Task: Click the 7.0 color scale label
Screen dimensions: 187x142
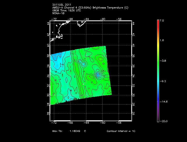Action: coord(161,20)
